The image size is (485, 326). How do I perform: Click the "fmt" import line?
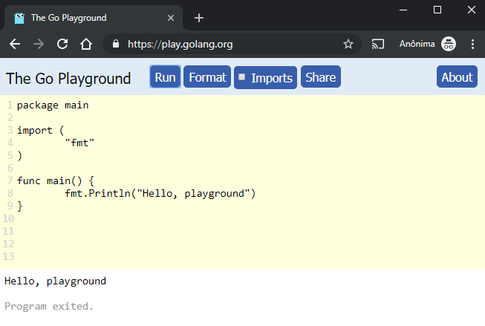[x=79, y=143]
